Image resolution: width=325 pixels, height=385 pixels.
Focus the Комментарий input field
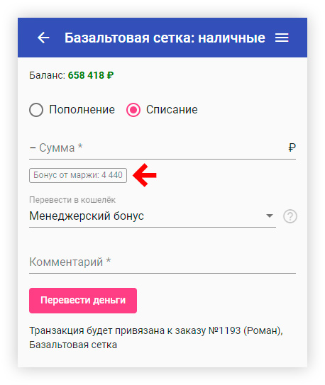click(162, 262)
